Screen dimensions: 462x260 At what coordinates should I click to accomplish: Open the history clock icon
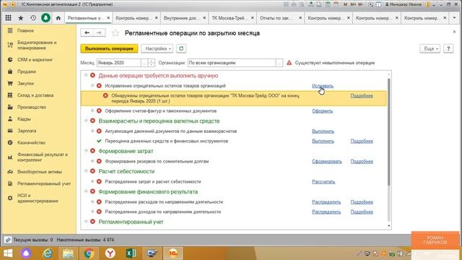pos(33,18)
